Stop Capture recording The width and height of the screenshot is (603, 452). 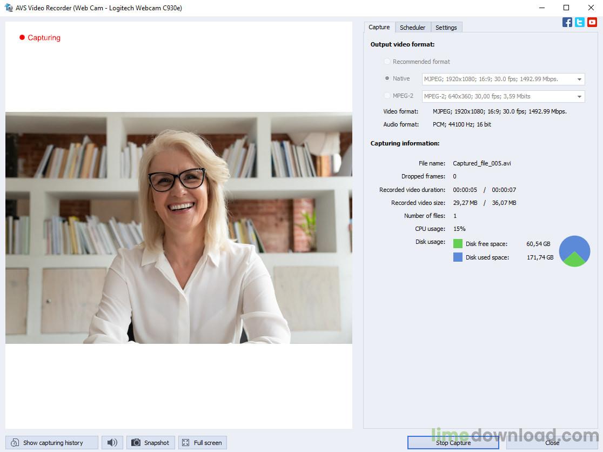click(453, 442)
